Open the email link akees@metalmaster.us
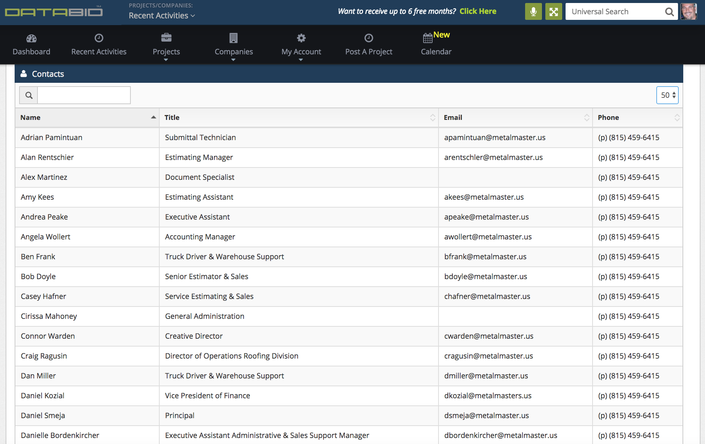The height and width of the screenshot is (444, 705). (x=484, y=197)
